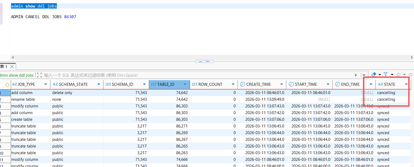Click the funnel custom filter icon

[386, 75]
